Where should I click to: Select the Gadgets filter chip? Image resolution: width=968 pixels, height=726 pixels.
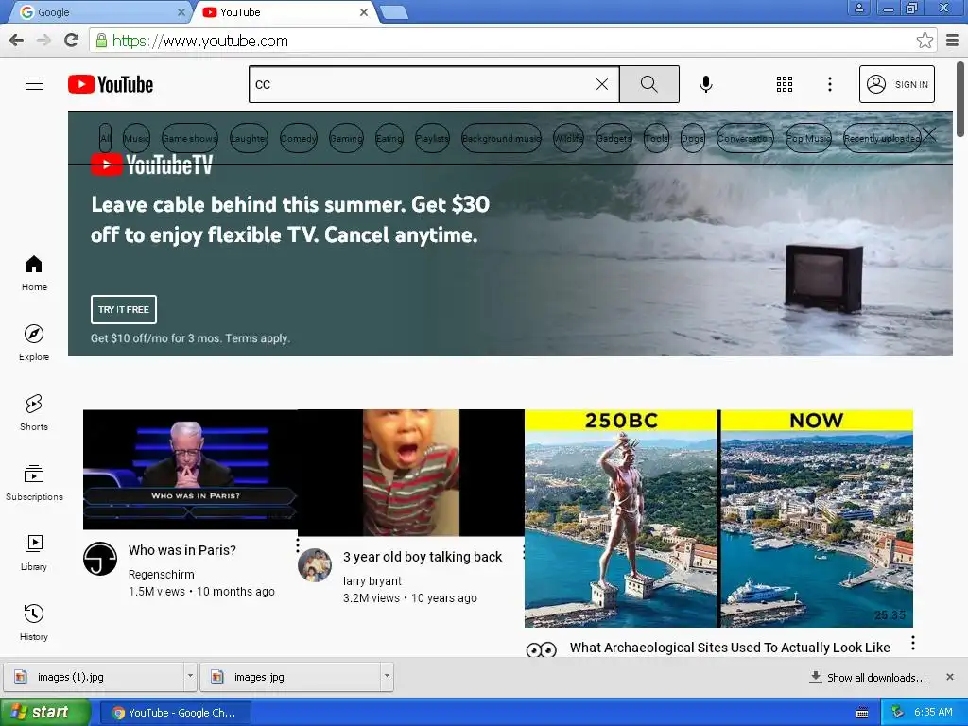click(614, 138)
